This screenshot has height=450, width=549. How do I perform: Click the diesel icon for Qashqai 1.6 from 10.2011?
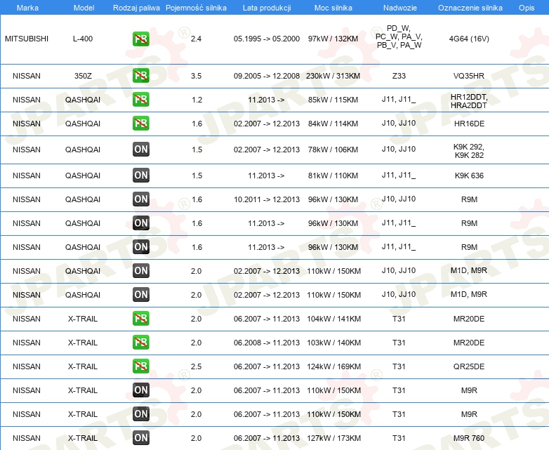tap(140, 199)
